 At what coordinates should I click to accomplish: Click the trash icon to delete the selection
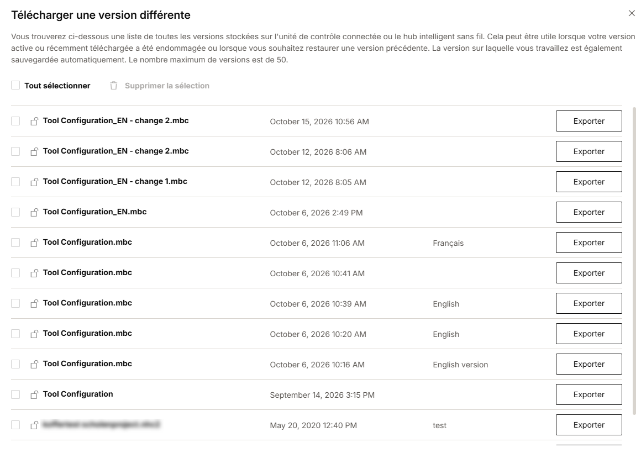pos(114,86)
